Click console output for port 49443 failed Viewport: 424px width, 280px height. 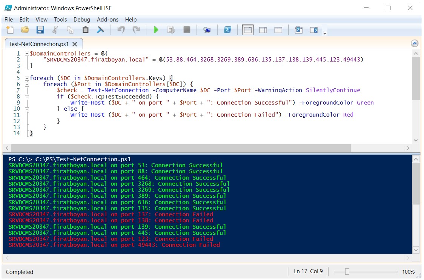pyautogui.click(x=114, y=245)
